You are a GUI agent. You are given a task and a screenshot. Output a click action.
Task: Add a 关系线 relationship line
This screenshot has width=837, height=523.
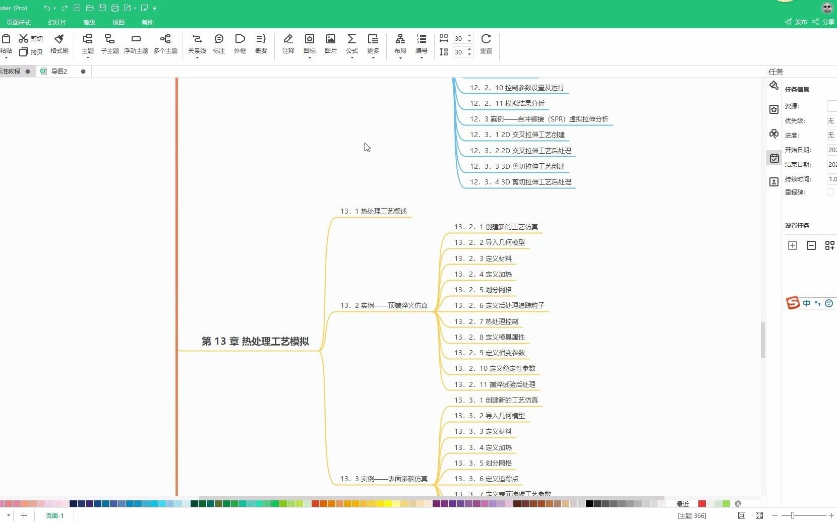197,44
